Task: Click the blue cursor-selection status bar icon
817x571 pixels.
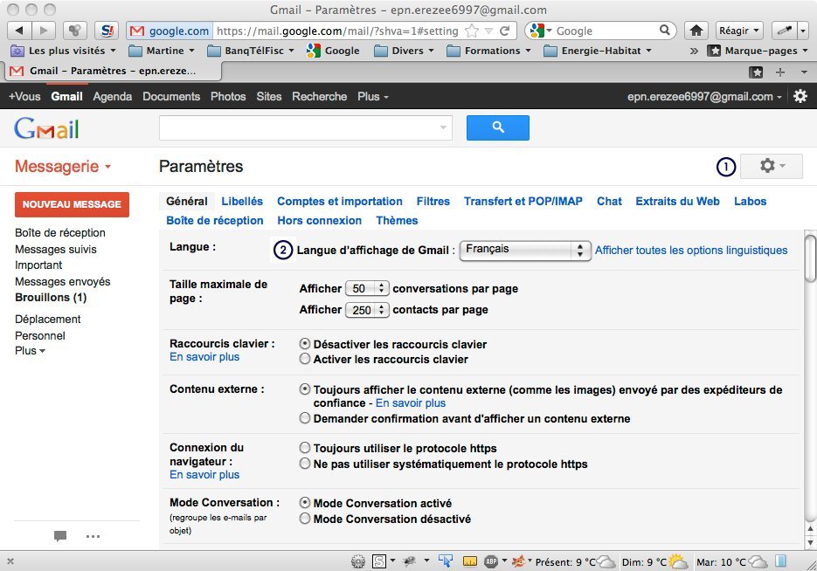Action: point(446,561)
